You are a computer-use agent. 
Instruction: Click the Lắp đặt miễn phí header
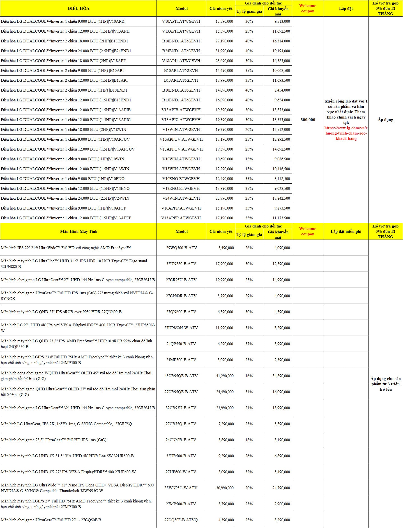(346, 231)
